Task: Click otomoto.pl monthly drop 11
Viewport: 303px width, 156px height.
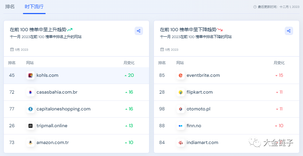Action: point(279,109)
